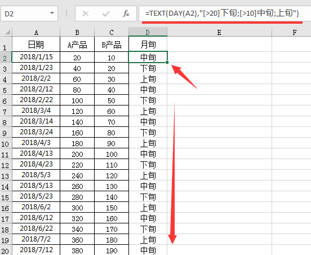Select the cell with date 2018/1/23
Image resolution: width=311 pixels, height=255 pixels.
pos(36,68)
